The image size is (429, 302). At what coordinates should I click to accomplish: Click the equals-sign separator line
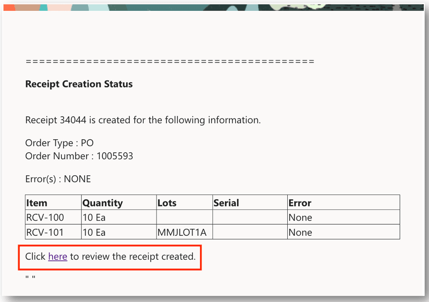[170, 61]
